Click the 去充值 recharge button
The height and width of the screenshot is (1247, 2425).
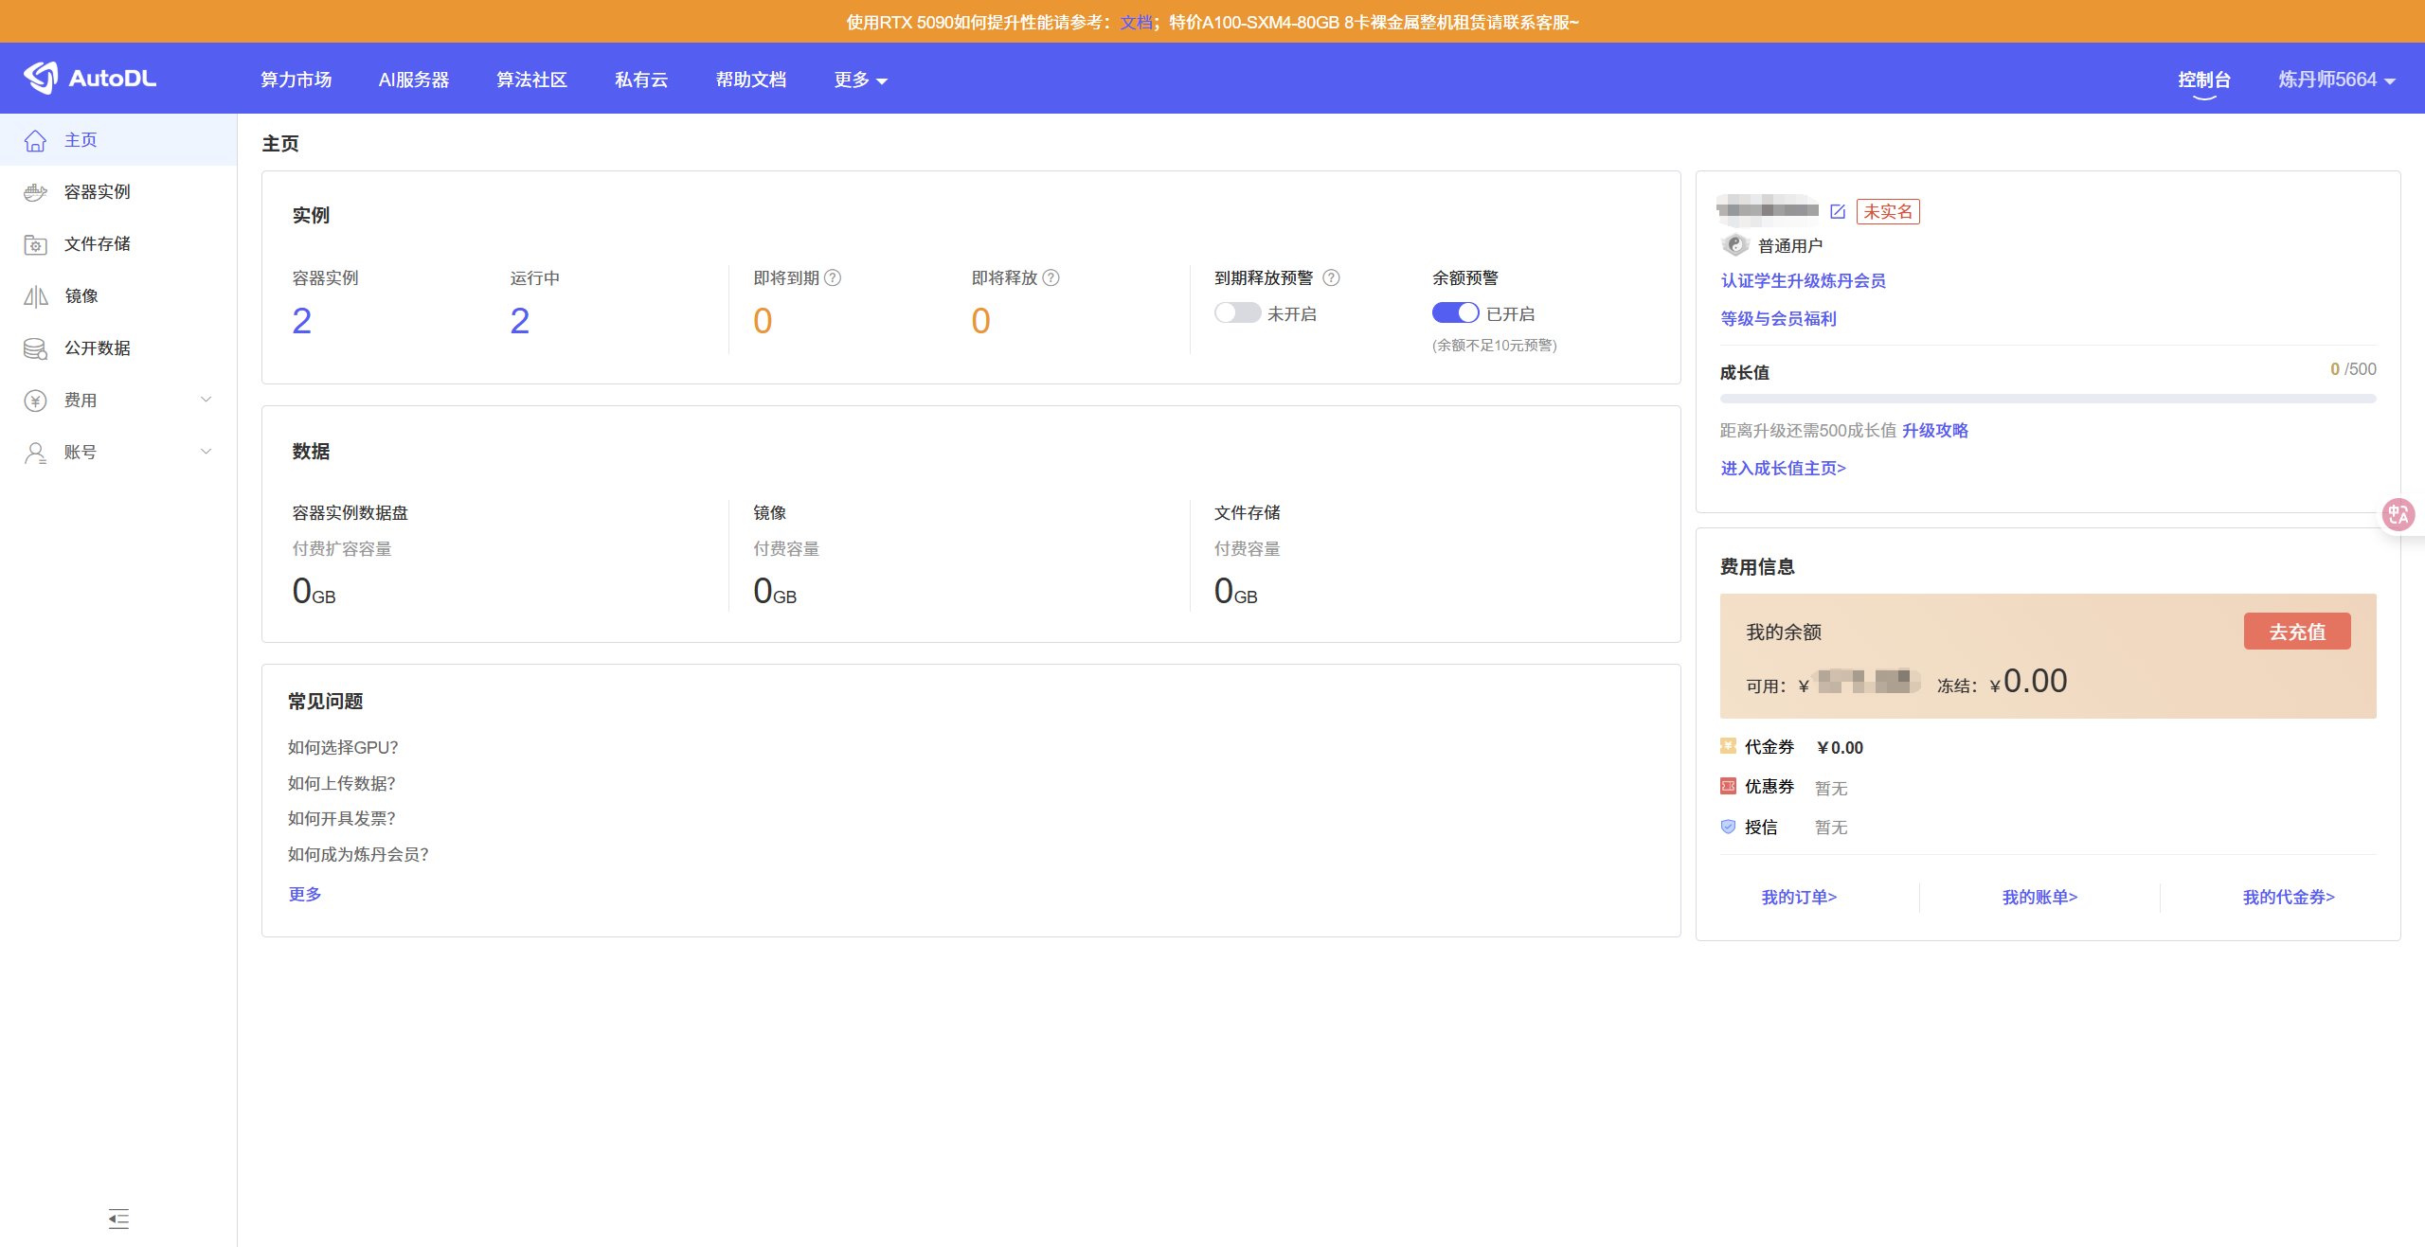click(x=2296, y=631)
